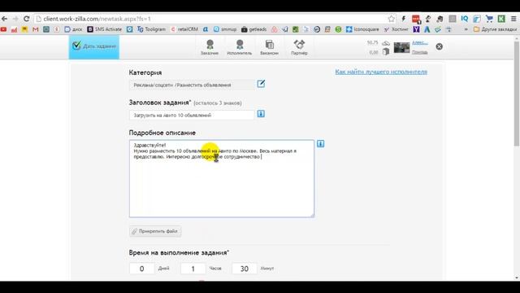Click the browser reload button
The image size is (520, 293).
tap(27, 19)
